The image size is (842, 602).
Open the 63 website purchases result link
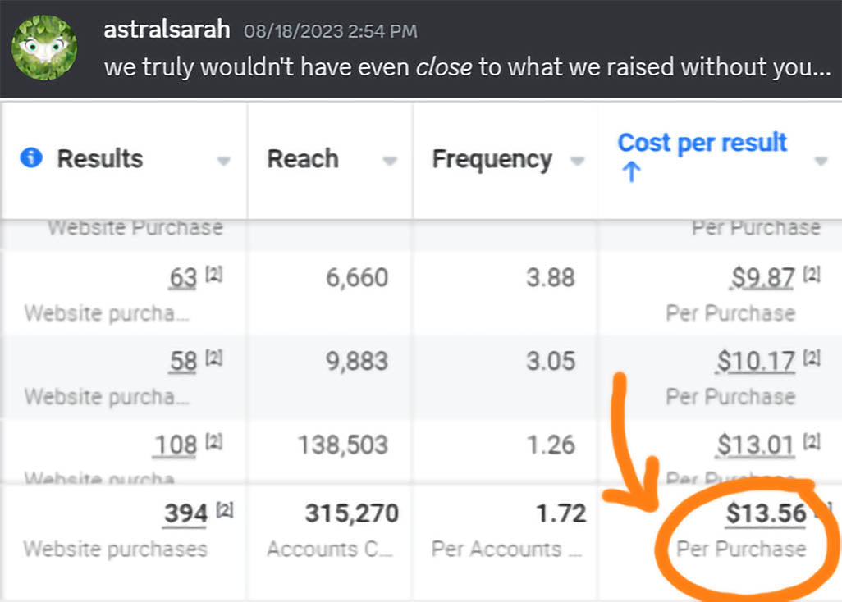(182, 278)
